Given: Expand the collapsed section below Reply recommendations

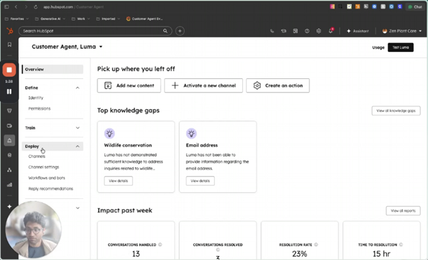Looking at the screenshot, I should 78,208.
